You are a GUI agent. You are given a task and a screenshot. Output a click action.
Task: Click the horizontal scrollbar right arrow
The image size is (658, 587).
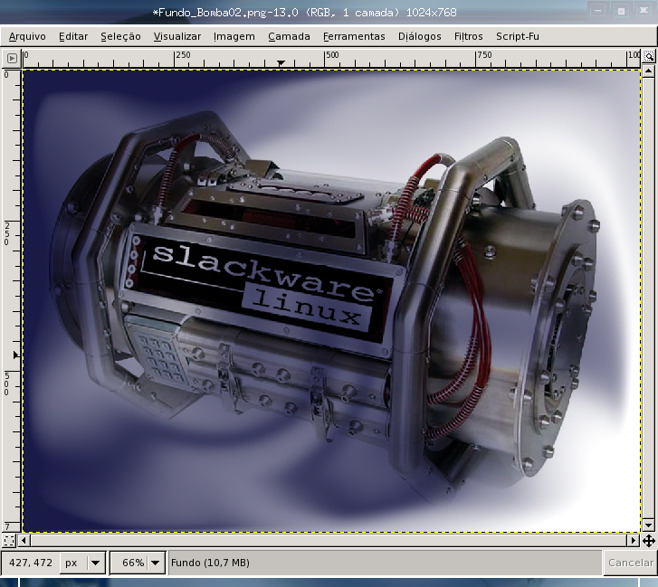tap(634, 540)
